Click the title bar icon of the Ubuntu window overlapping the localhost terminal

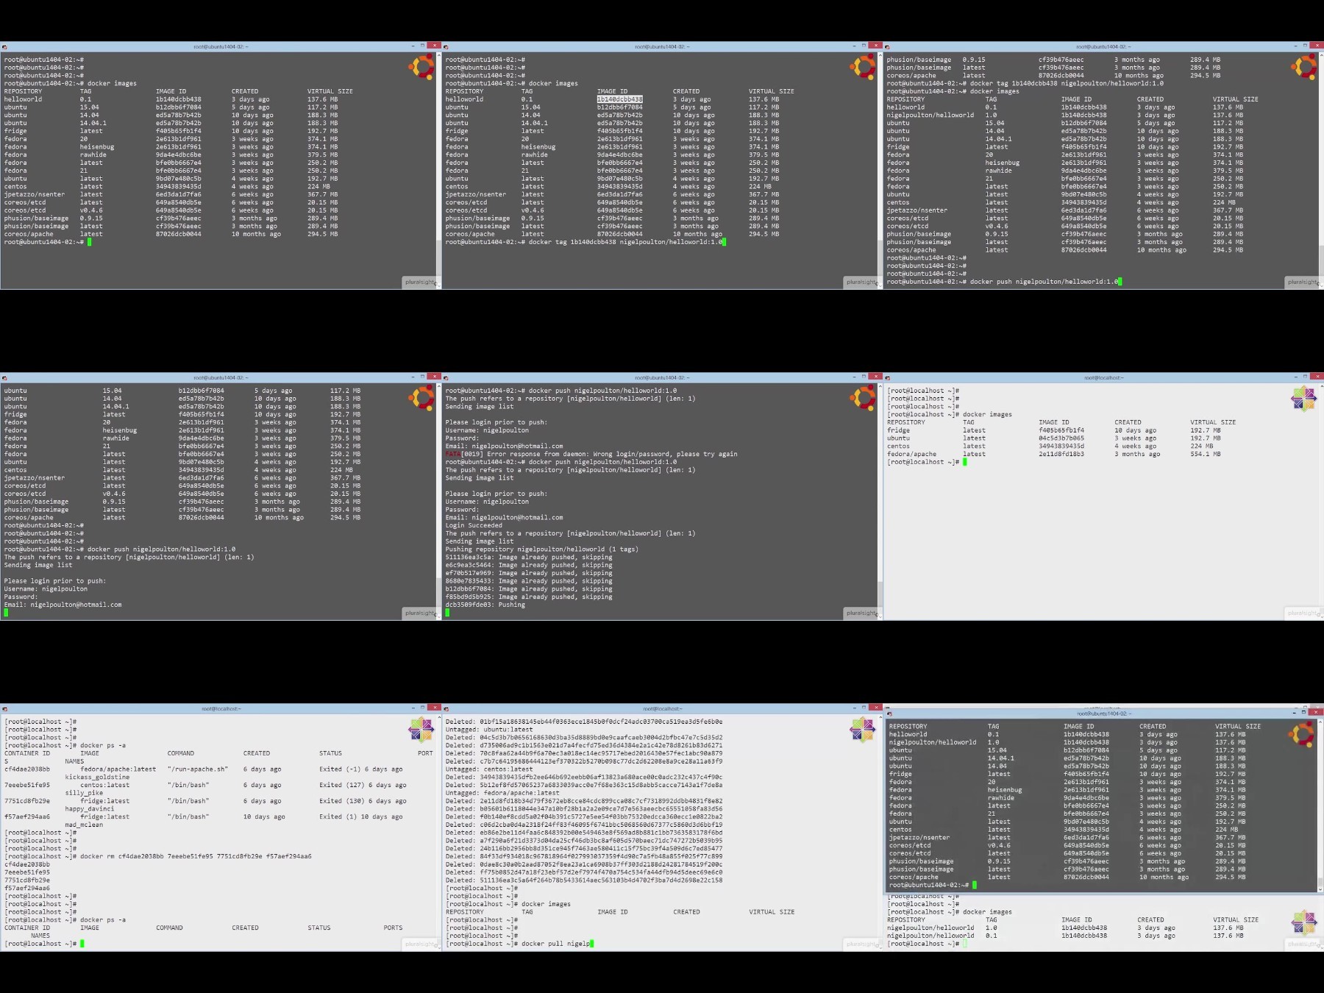tap(889, 713)
